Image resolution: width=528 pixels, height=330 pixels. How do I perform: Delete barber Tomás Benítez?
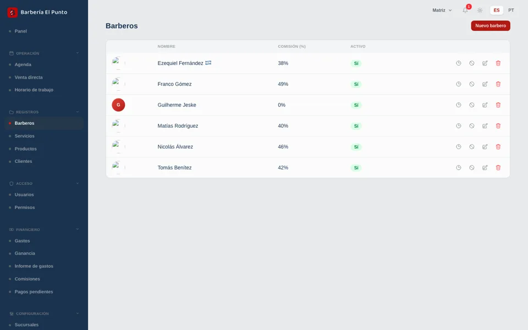tap(498, 168)
